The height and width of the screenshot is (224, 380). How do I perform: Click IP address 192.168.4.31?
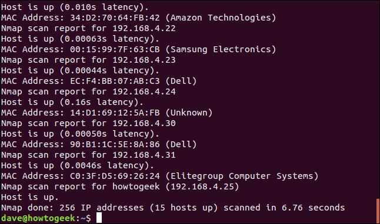[144, 155]
